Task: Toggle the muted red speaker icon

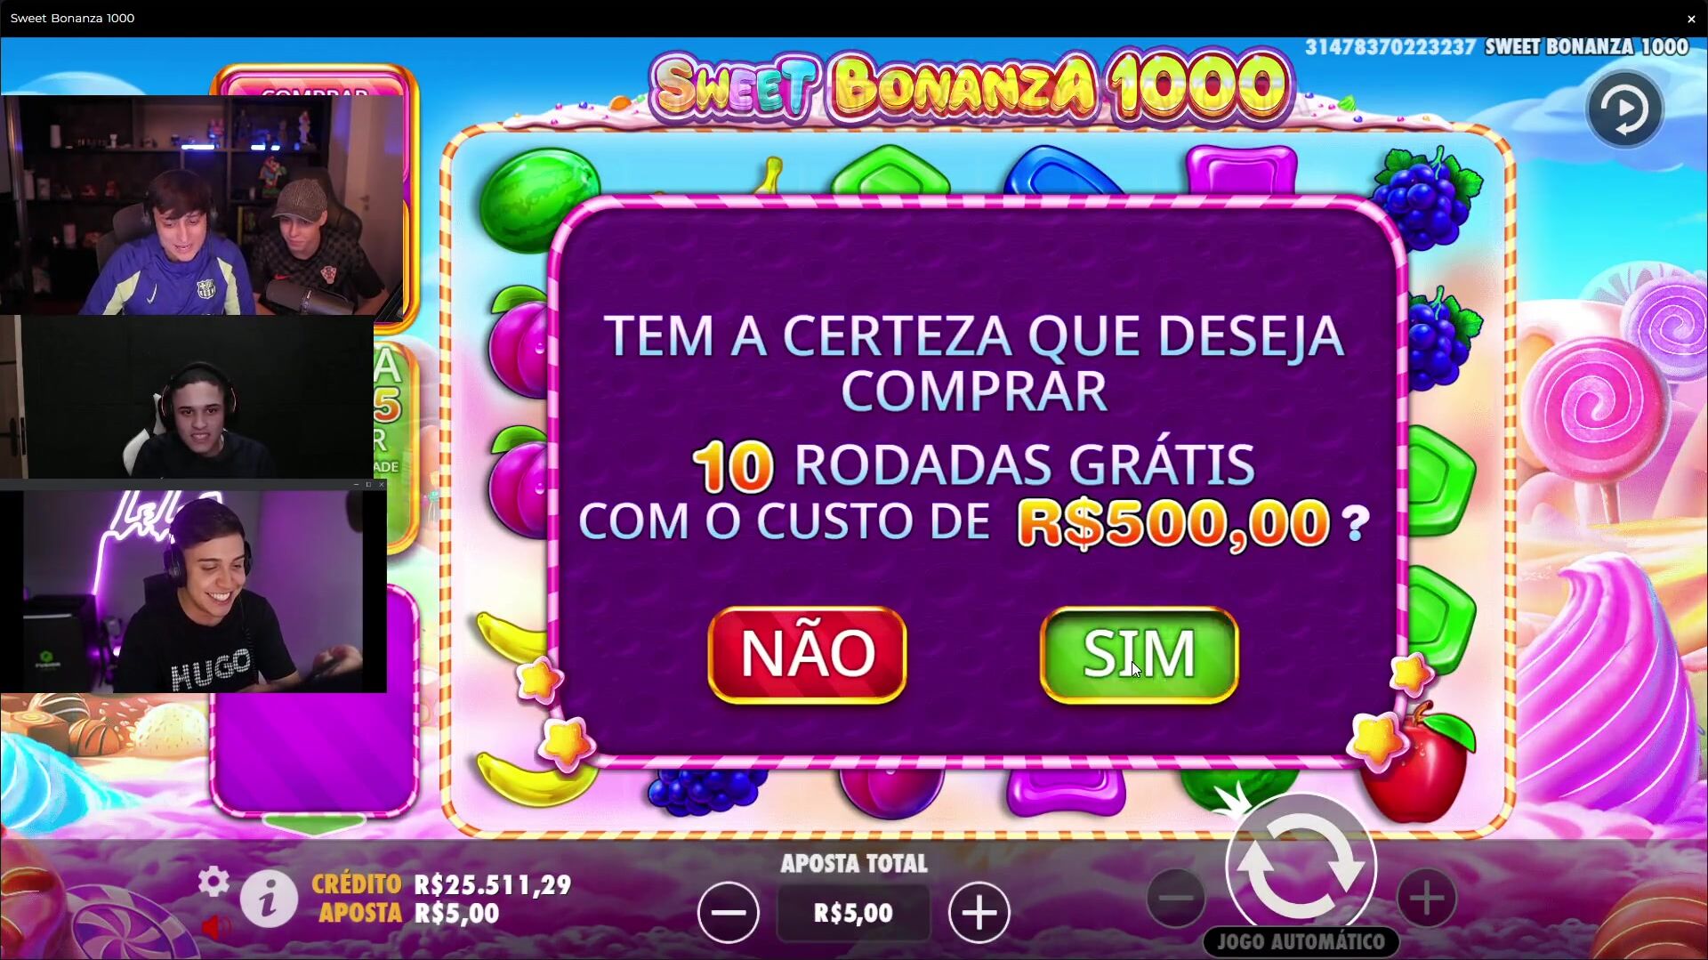Action: tap(214, 928)
